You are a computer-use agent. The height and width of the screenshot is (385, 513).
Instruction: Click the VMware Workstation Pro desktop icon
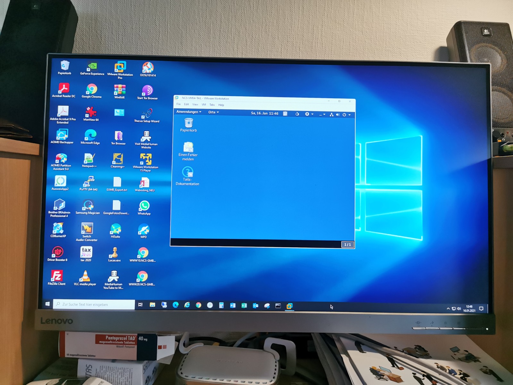(x=120, y=67)
